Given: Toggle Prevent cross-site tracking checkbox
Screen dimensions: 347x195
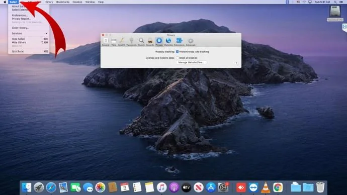Looking at the screenshot, I should click(x=177, y=52).
